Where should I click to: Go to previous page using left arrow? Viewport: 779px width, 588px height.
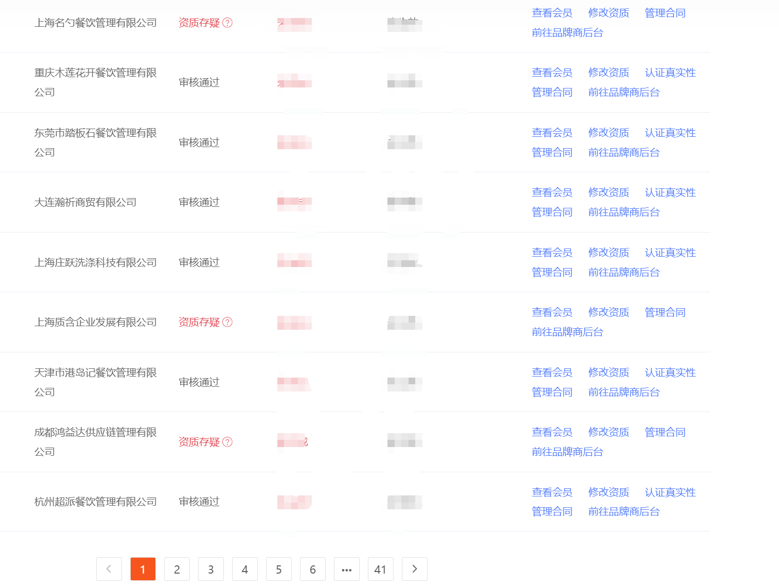[109, 569]
